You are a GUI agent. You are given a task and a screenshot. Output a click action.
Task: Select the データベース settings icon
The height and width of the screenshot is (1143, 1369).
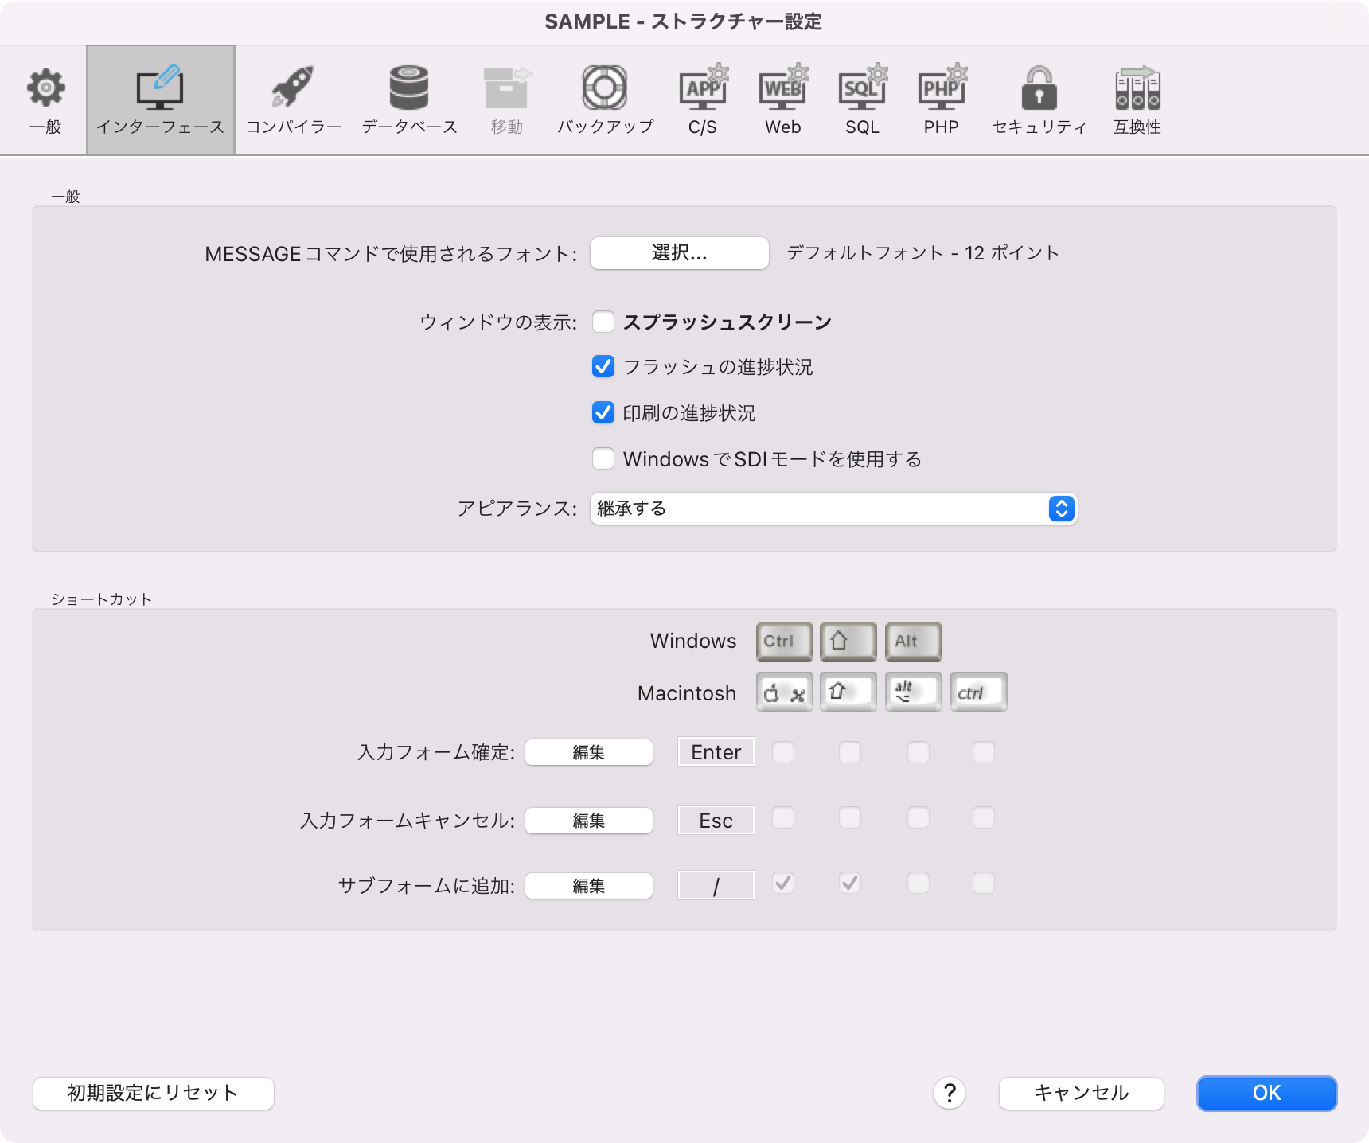coord(409,98)
